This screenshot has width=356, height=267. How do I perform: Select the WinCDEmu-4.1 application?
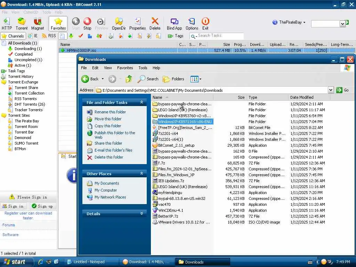170,210
